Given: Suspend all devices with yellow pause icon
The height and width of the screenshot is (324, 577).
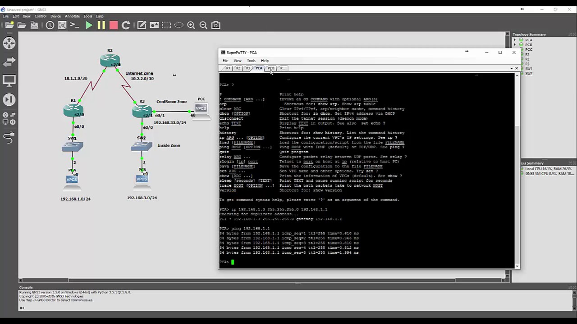Looking at the screenshot, I should (101, 26).
